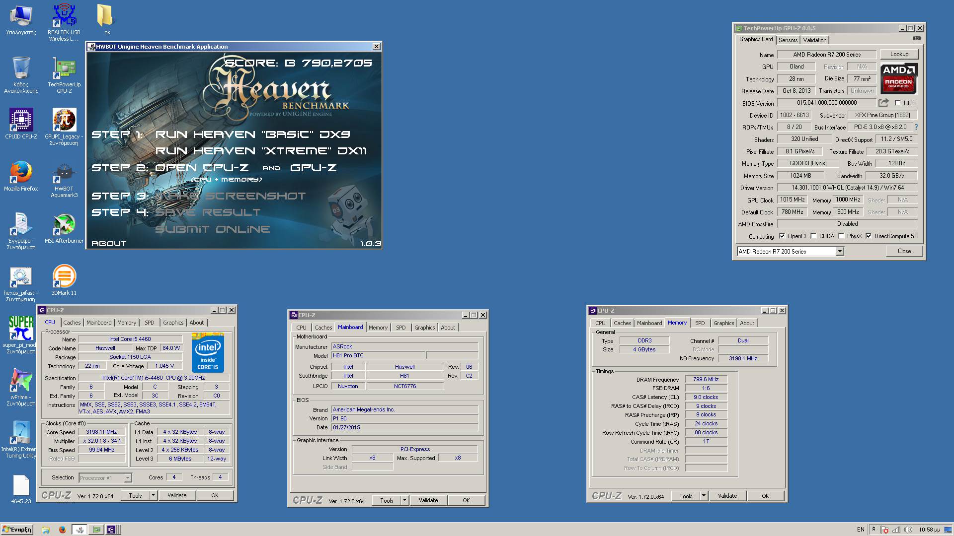Open the Computer desktop icon
Image resolution: width=954 pixels, height=536 pixels.
click(21, 20)
